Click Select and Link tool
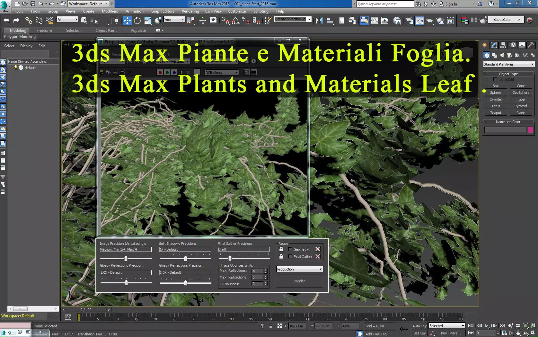The image size is (538, 337). click(29, 21)
